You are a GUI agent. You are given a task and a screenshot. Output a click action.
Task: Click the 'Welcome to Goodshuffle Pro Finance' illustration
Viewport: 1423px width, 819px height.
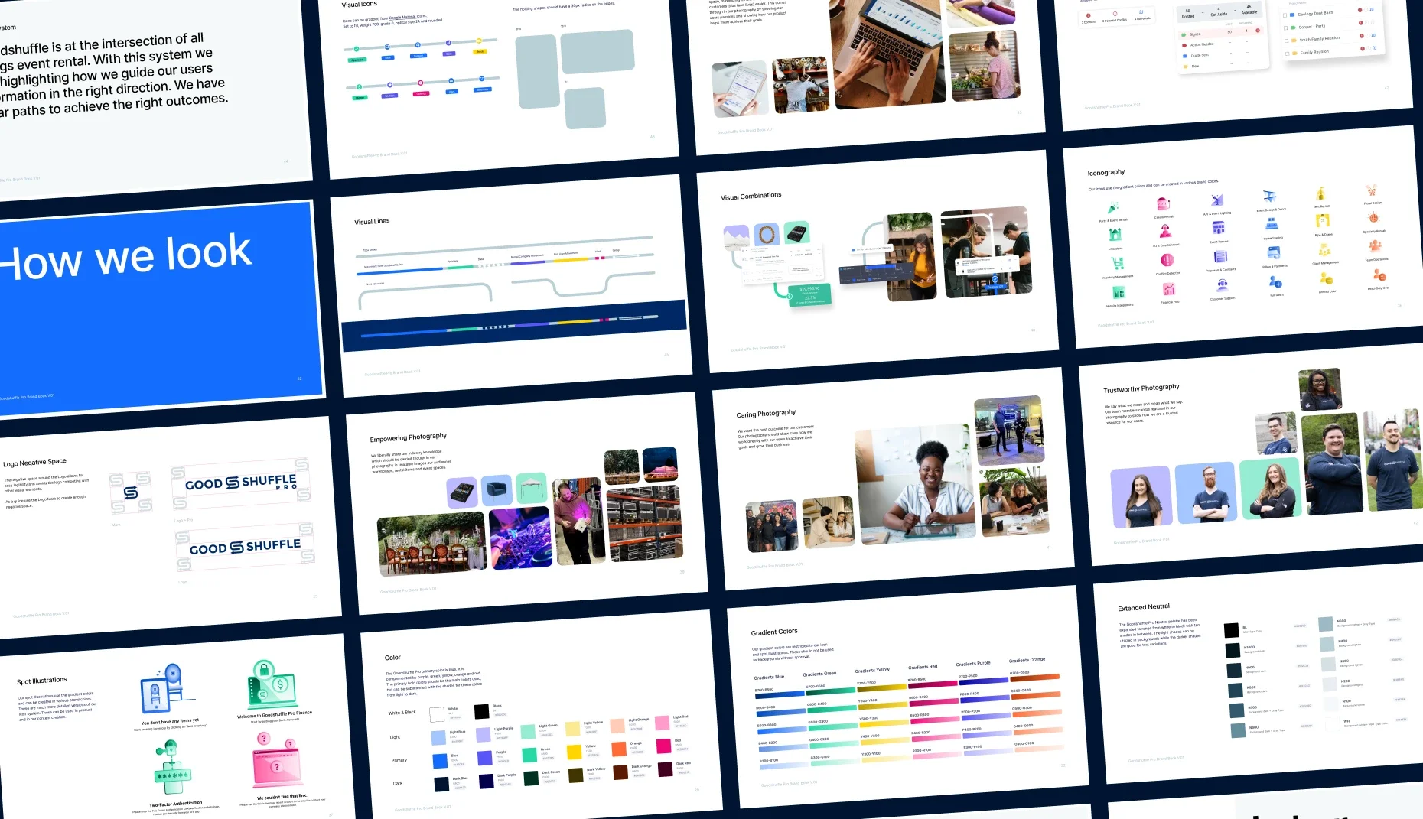pos(272,685)
